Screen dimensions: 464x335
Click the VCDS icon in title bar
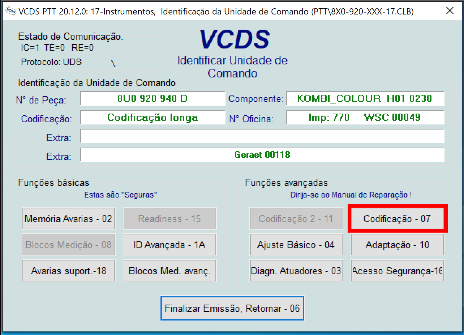(x=11, y=11)
